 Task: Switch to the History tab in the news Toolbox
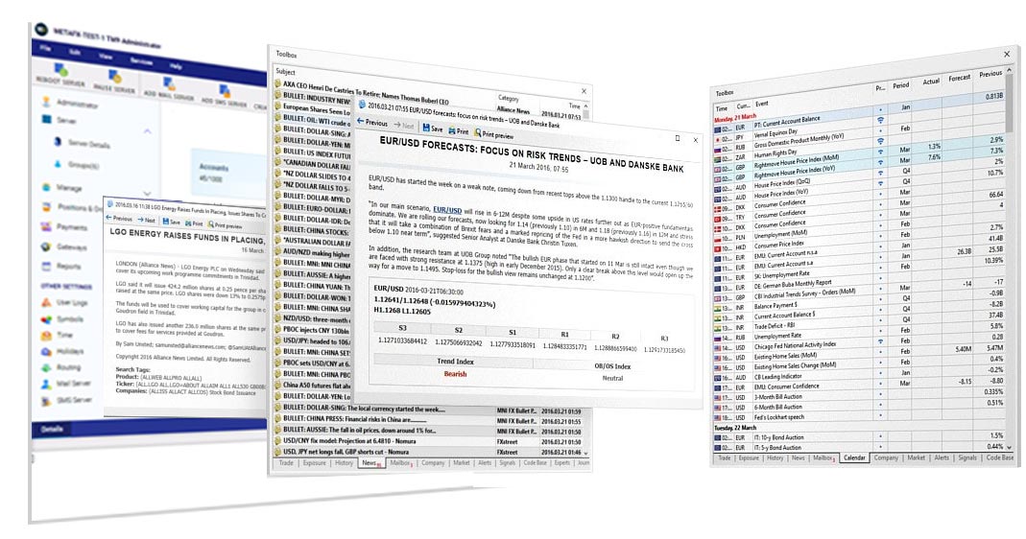pos(344,462)
